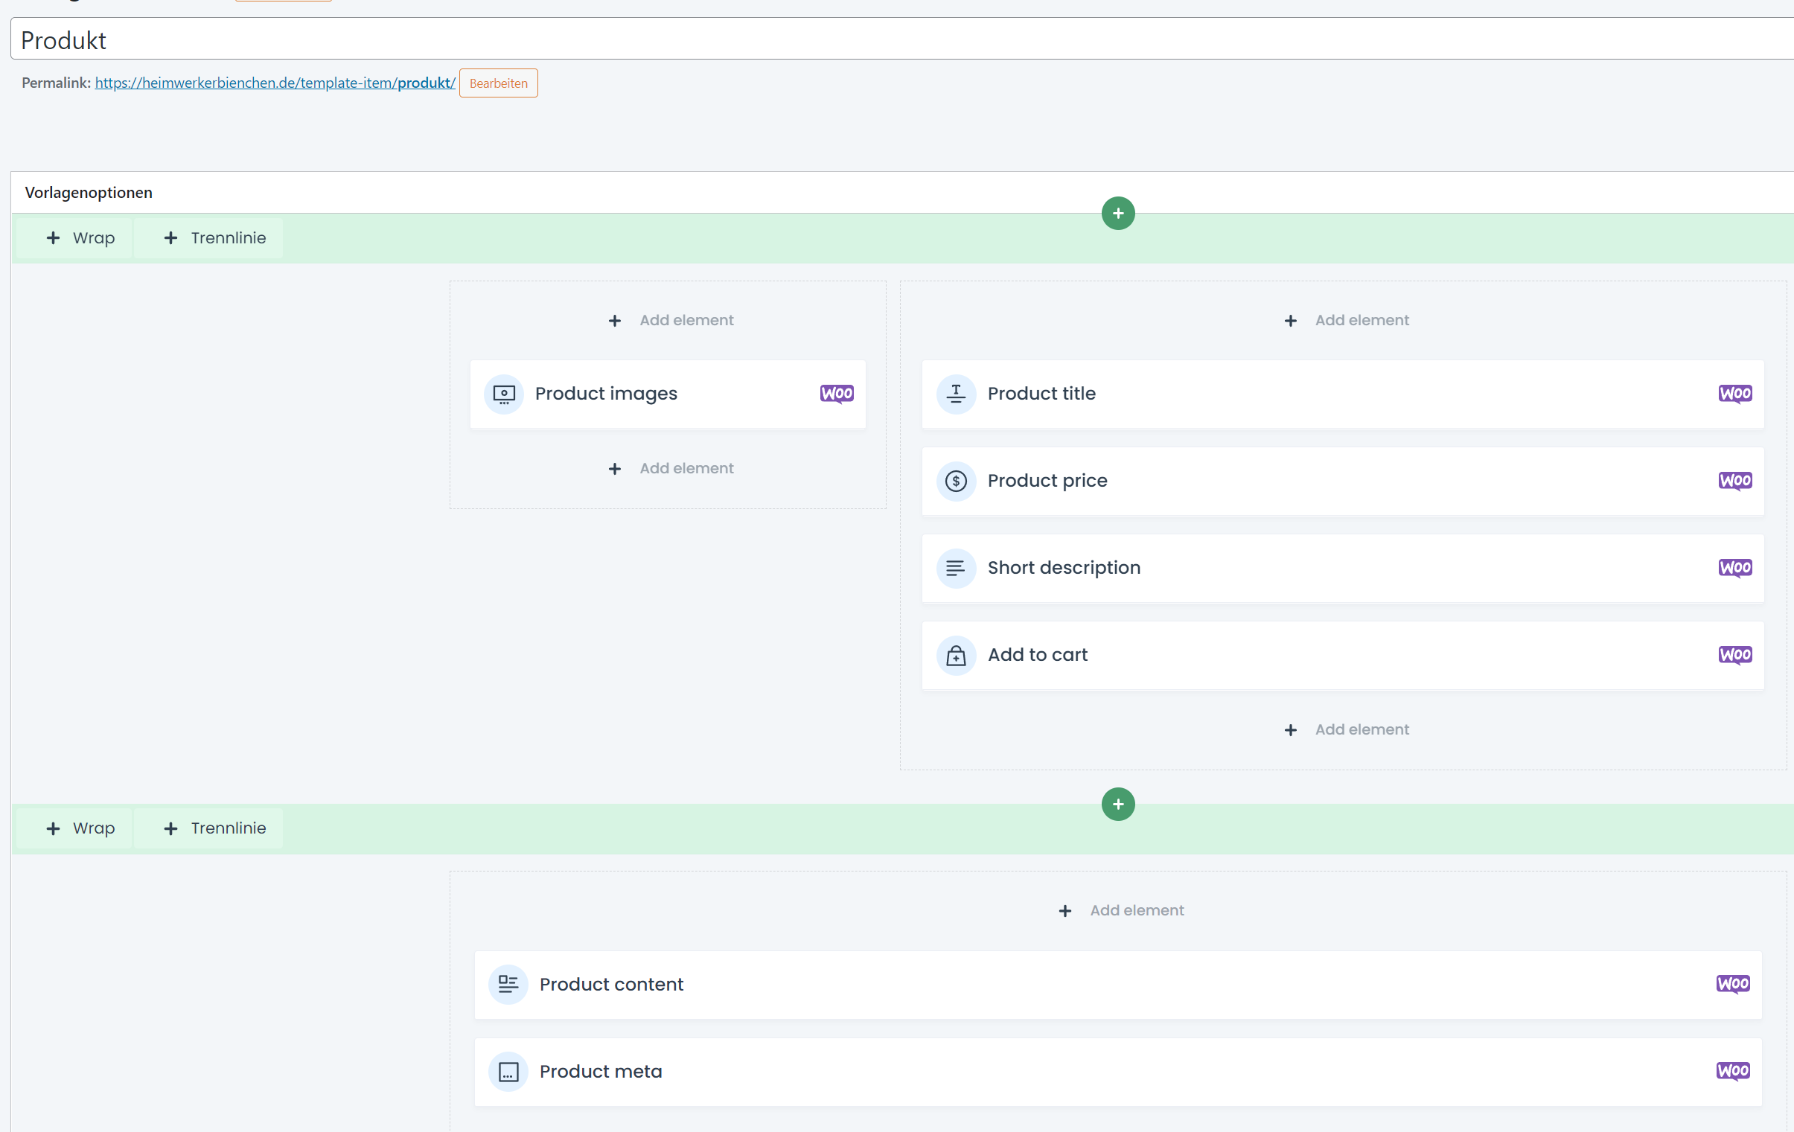Screen dimensions: 1794x1132
Task: Add a Wrap to the first section
Action: click(x=74, y=238)
